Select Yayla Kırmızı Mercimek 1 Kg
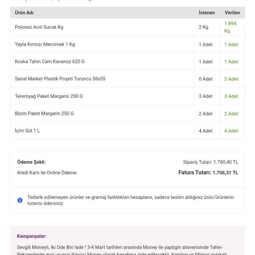Viewport: 255px width, 255px height. (45, 44)
